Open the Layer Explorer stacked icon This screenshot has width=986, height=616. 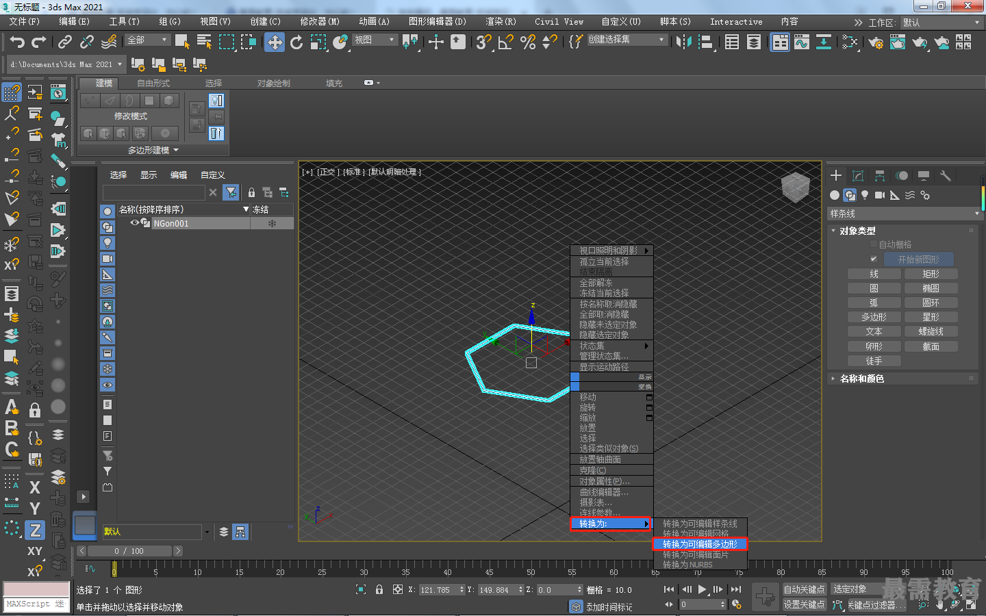754,42
